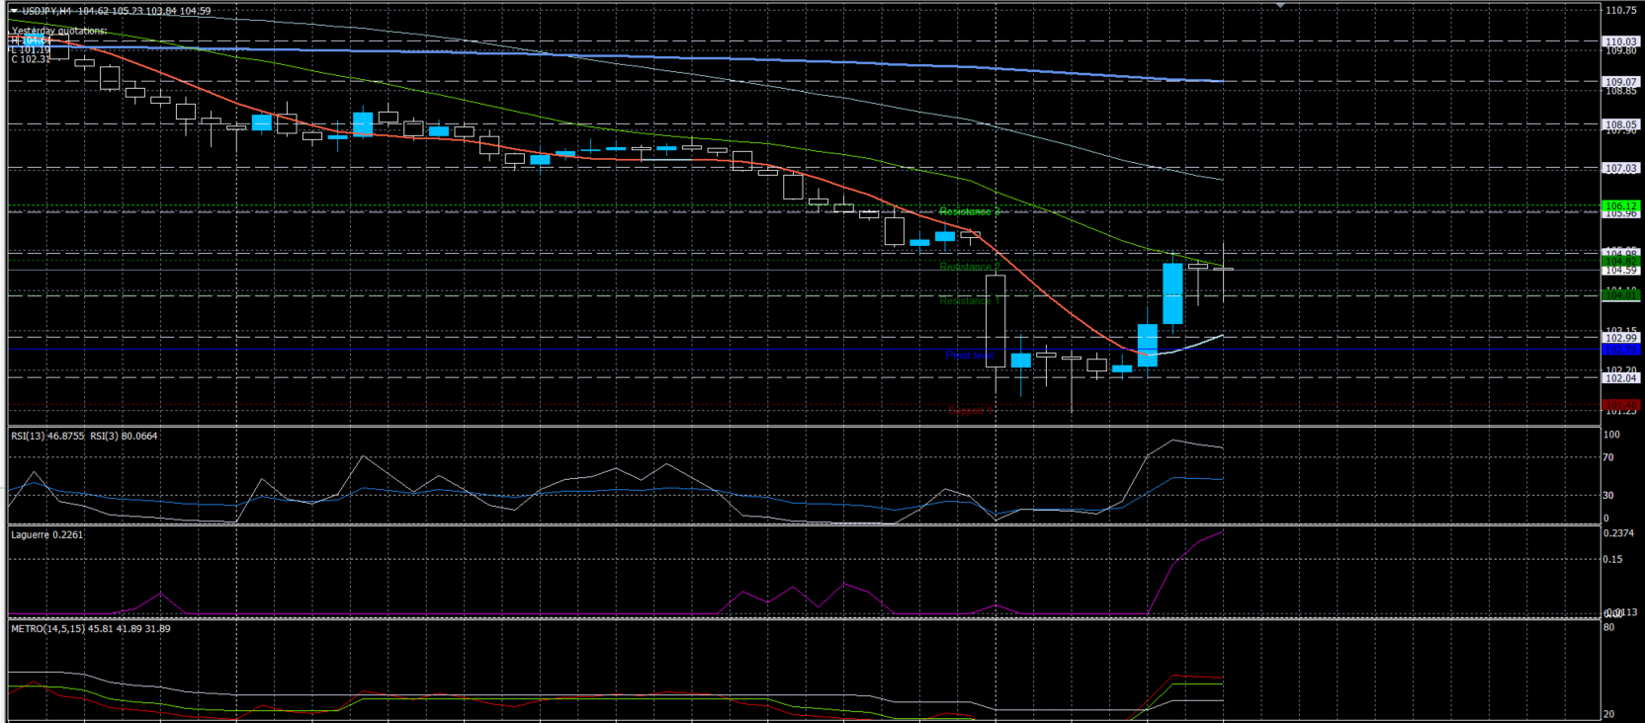1645x723 pixels.
Task: Click the chart shift triangle marker at top
Action: (1280, 5)
